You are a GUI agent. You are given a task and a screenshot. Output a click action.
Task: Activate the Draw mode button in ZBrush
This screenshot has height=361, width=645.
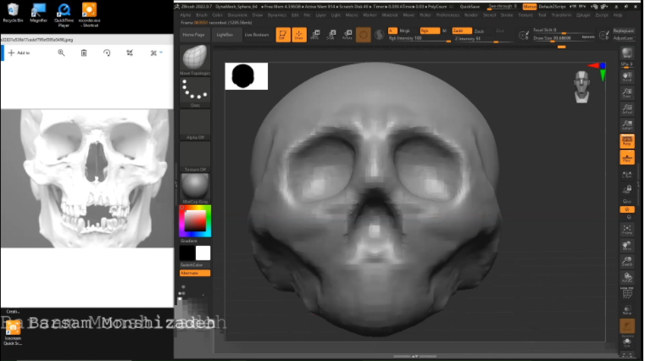tap(299, 35)
